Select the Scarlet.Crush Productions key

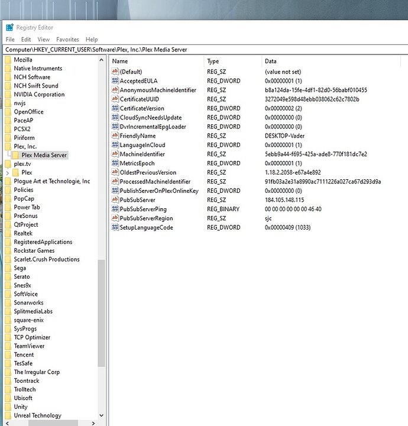[x=47, y=260]
